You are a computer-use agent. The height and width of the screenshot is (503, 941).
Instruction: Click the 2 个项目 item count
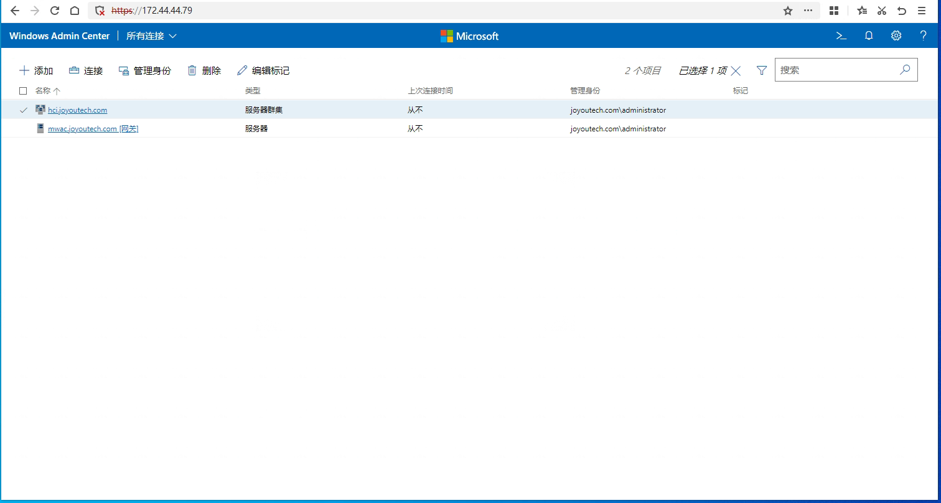(x=643, y=71)
